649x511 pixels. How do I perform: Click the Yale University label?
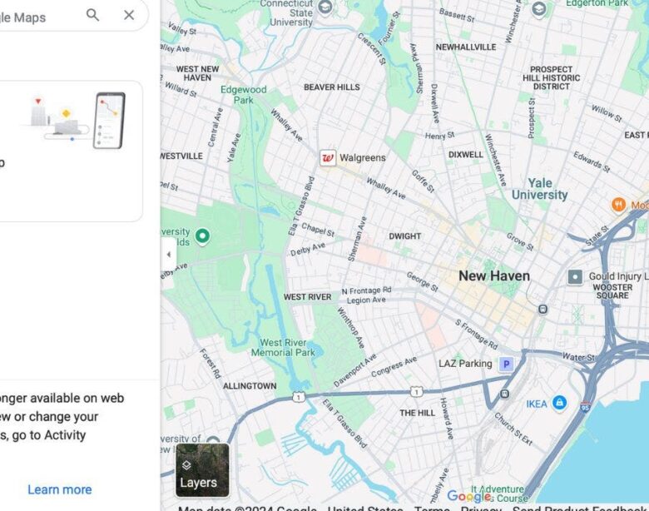(x=540, y=189)
